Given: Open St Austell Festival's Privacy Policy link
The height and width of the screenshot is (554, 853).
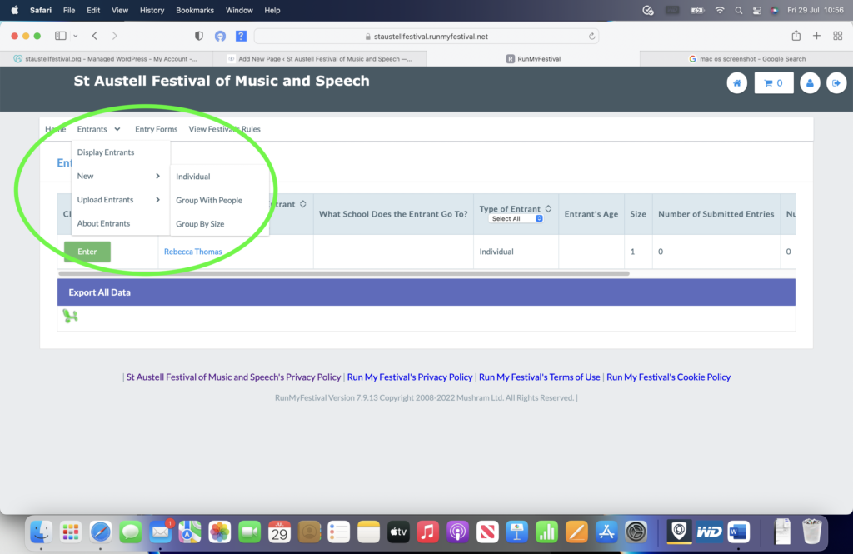Looking at the screenshot, I should (x=233, y=377).
